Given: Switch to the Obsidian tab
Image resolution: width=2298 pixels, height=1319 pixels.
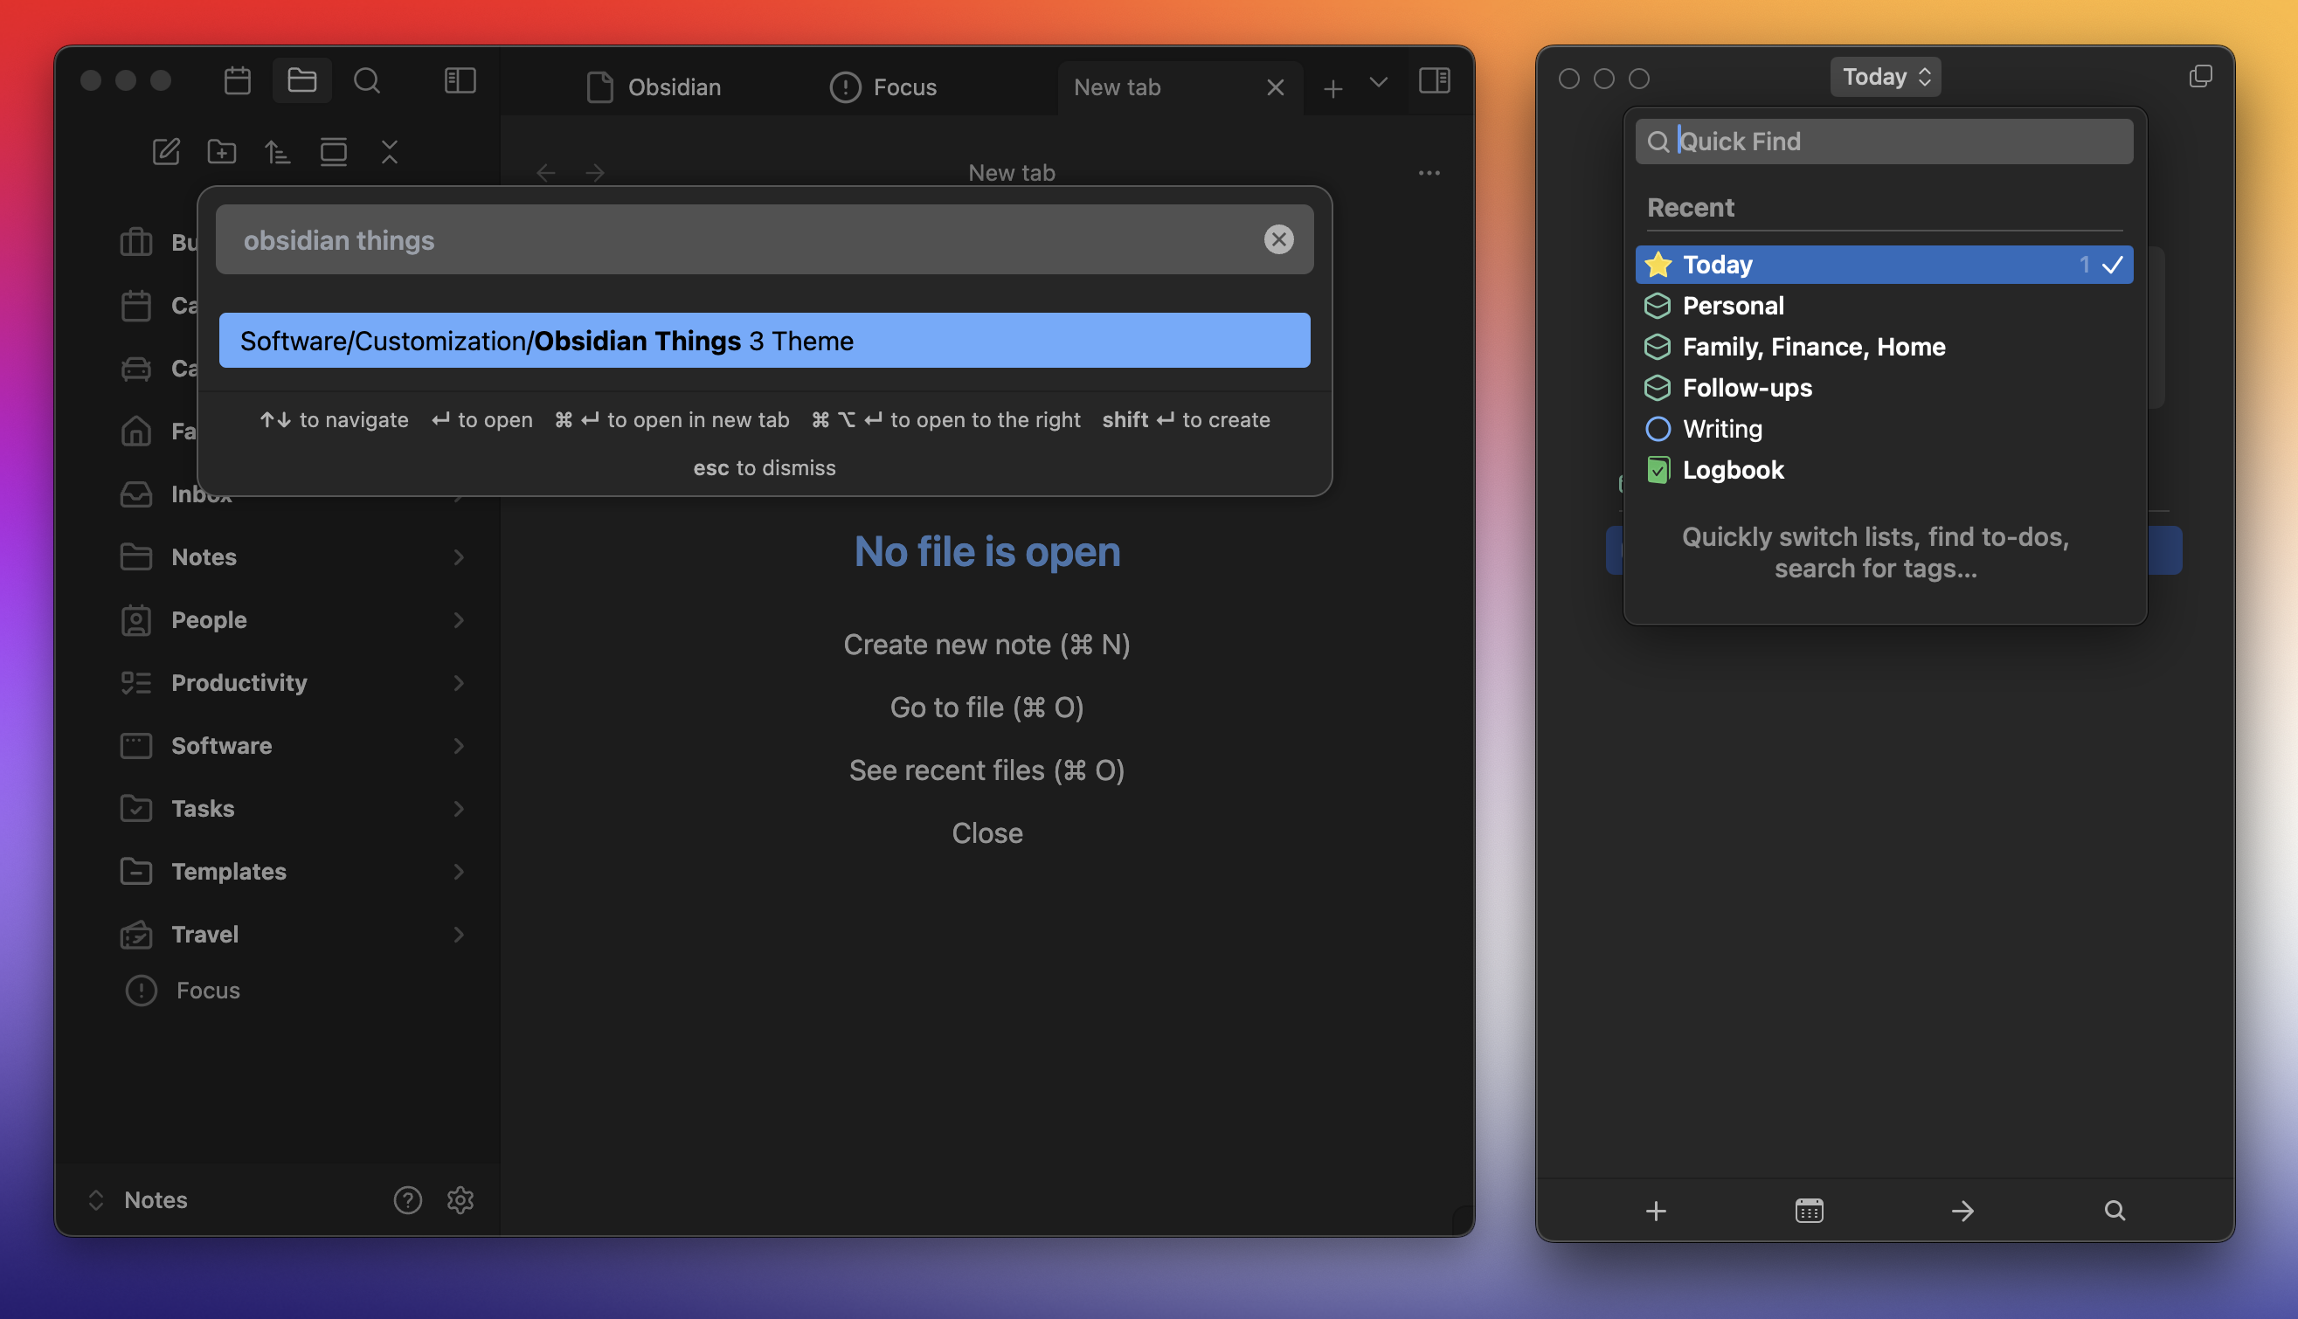Looking at the screenshot, I should pos(654,87).
